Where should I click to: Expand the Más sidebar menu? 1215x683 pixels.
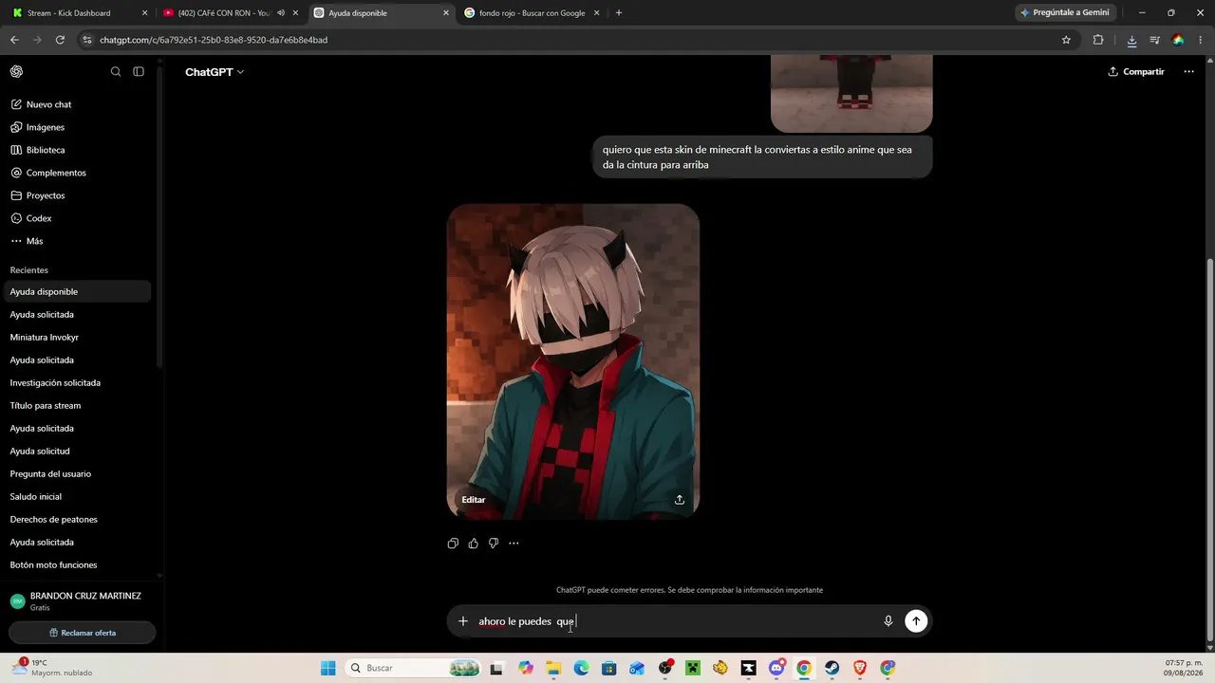78,241
